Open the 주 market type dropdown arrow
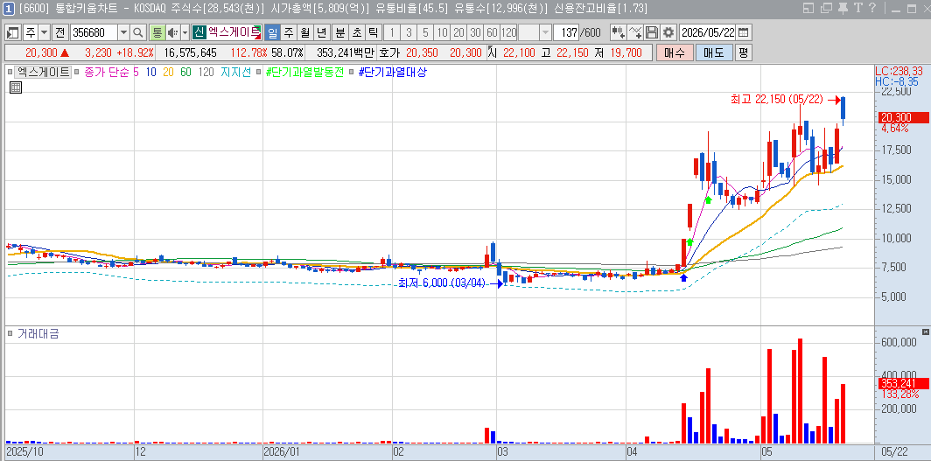Image resolution: width=931 pixels, height=461 pixels. click(x=44, y=32)
